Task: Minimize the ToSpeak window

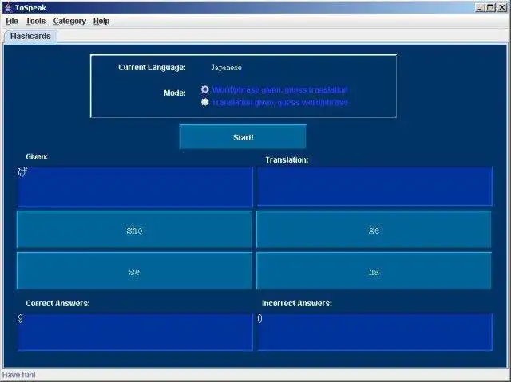Action: [480, 7]
